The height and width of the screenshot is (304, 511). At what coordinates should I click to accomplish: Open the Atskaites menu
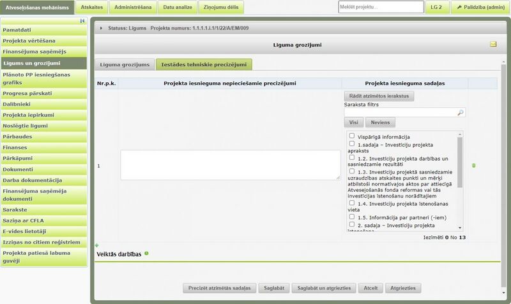pos(91,7)
